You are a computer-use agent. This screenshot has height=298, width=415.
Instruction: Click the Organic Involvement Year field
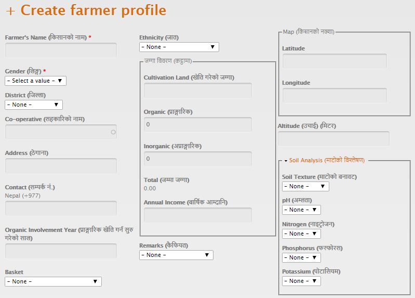[x=61, y=251]
